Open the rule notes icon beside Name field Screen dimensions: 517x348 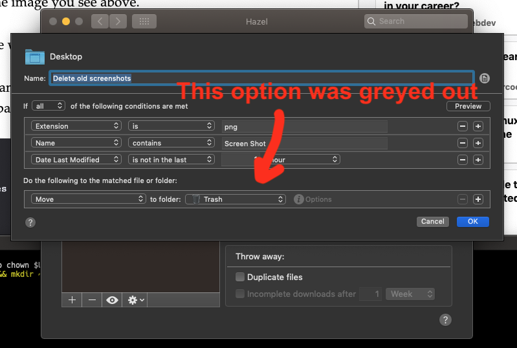[485, 78]
